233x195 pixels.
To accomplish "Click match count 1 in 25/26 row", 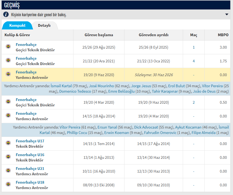I will coord(194,47).
